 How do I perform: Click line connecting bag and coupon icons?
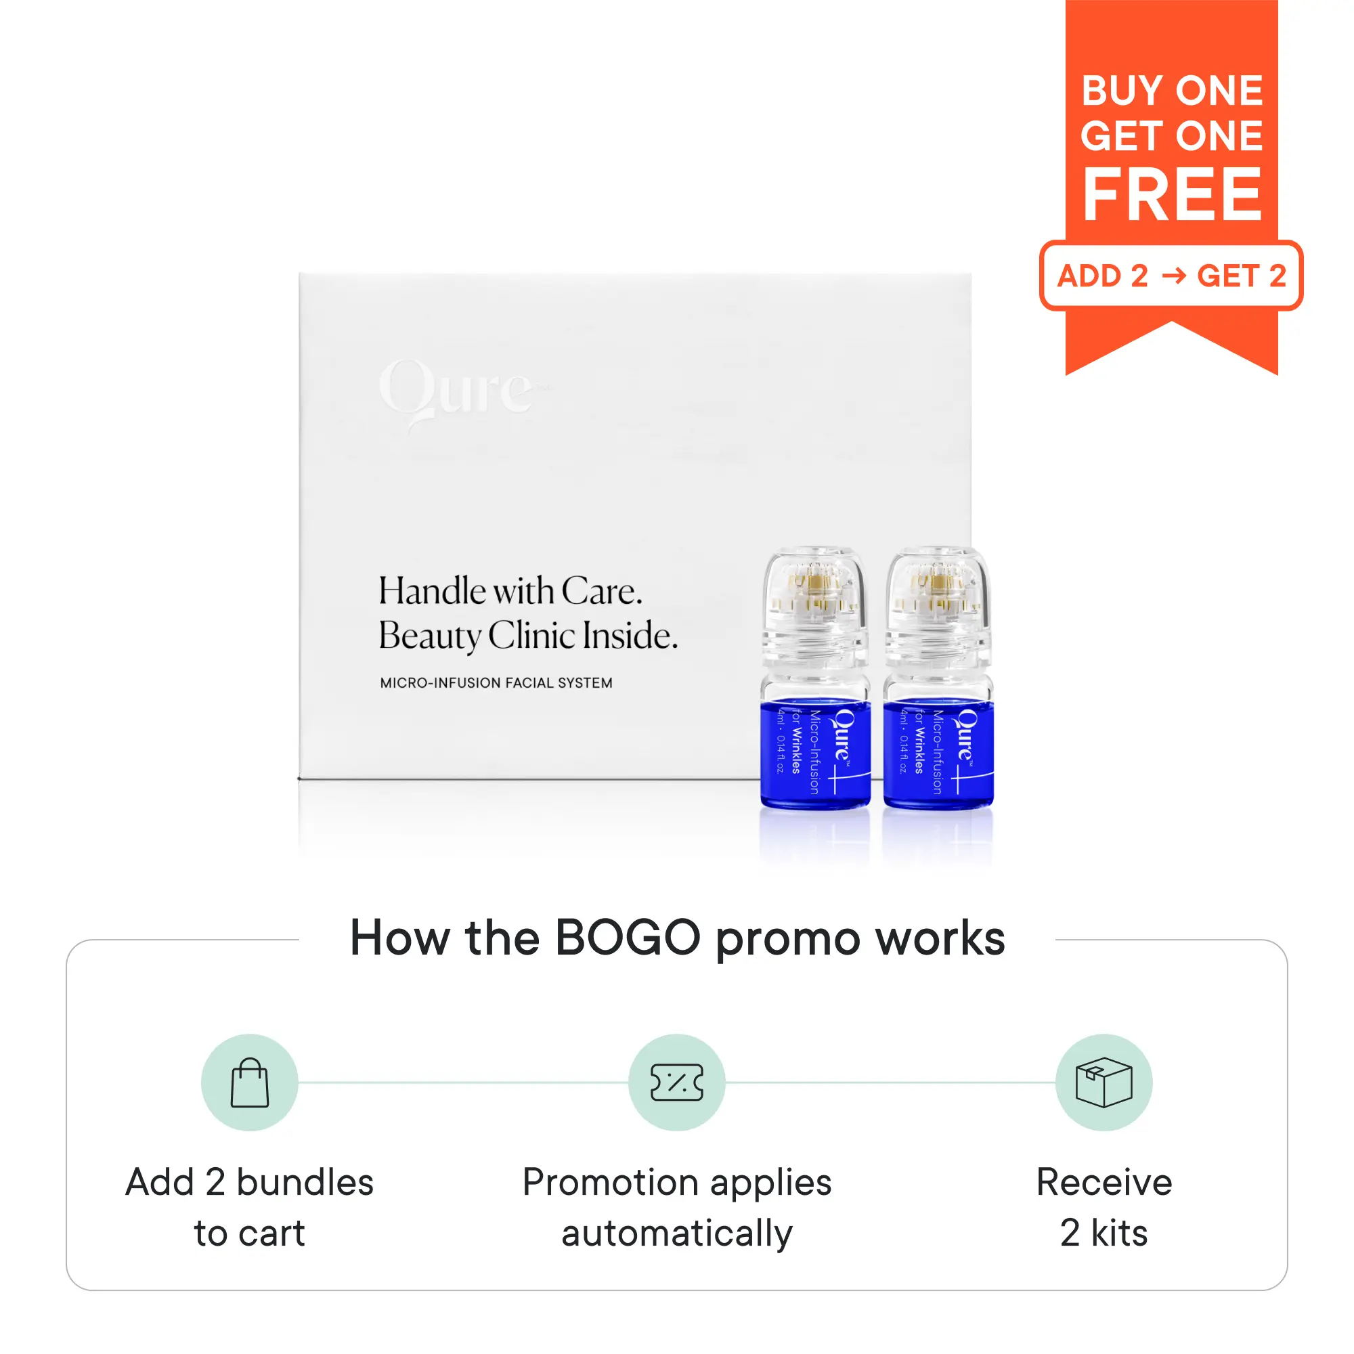point(463,1082)
